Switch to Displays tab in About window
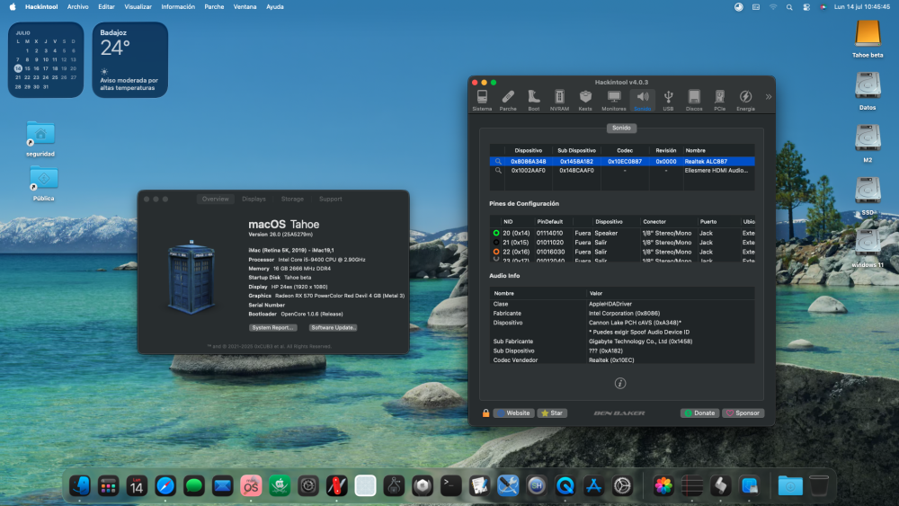 [254, 199]
